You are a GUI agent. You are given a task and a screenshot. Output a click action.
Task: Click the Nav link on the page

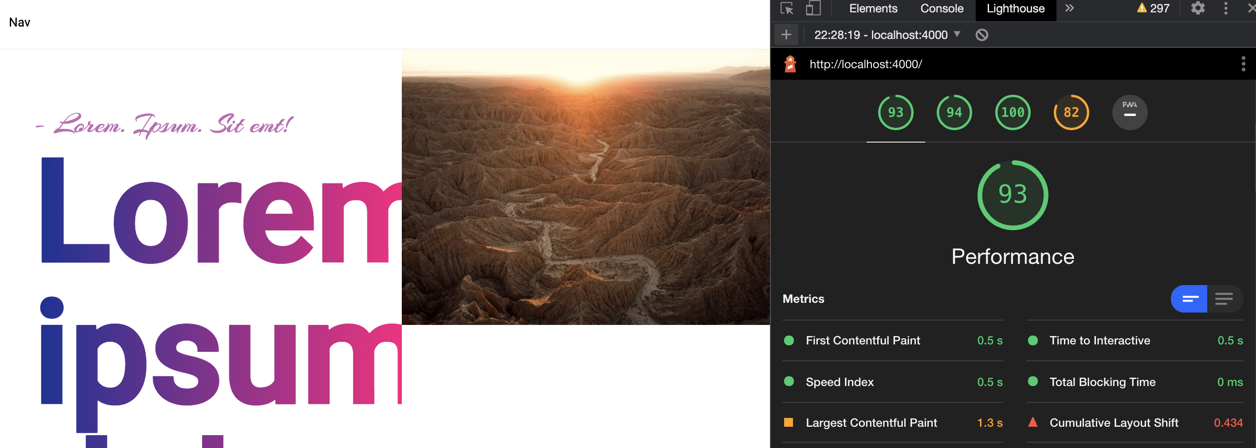coord(20,23)
